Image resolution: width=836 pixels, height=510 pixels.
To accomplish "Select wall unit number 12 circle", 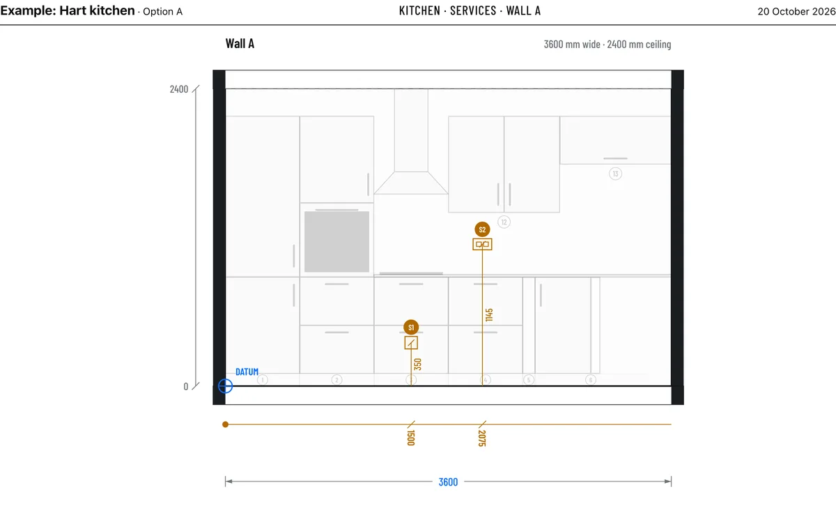I will (504, 222).
